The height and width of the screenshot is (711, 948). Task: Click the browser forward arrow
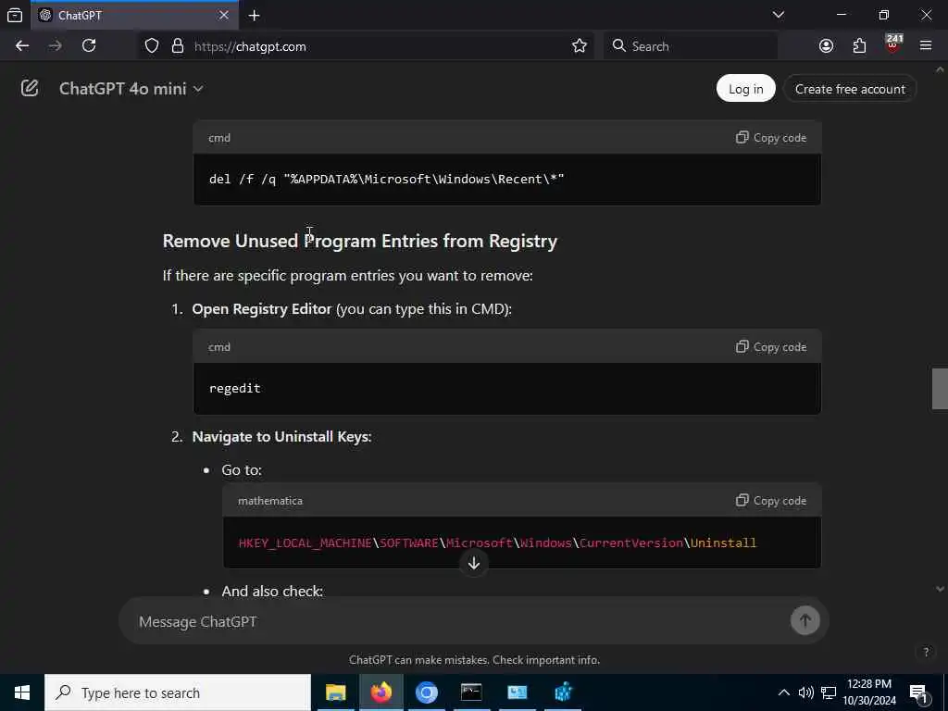click(x=55, y=46)
